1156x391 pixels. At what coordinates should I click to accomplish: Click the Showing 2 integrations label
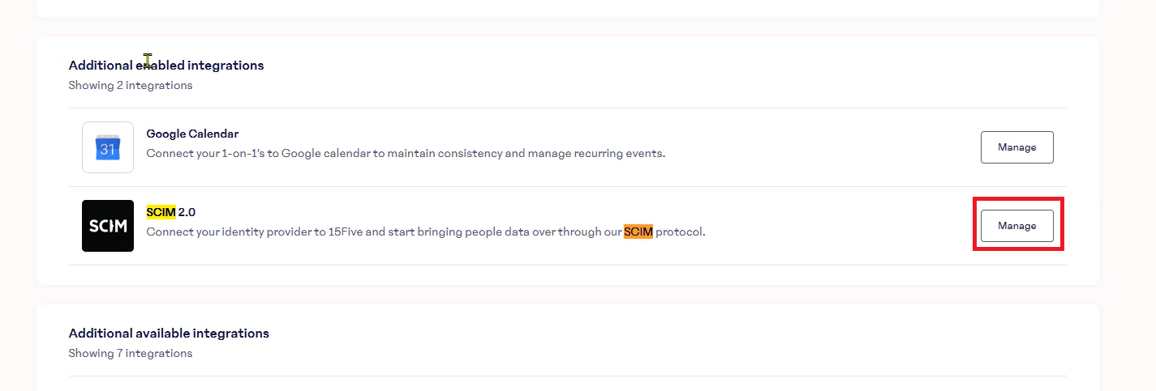tap(131, 85)
